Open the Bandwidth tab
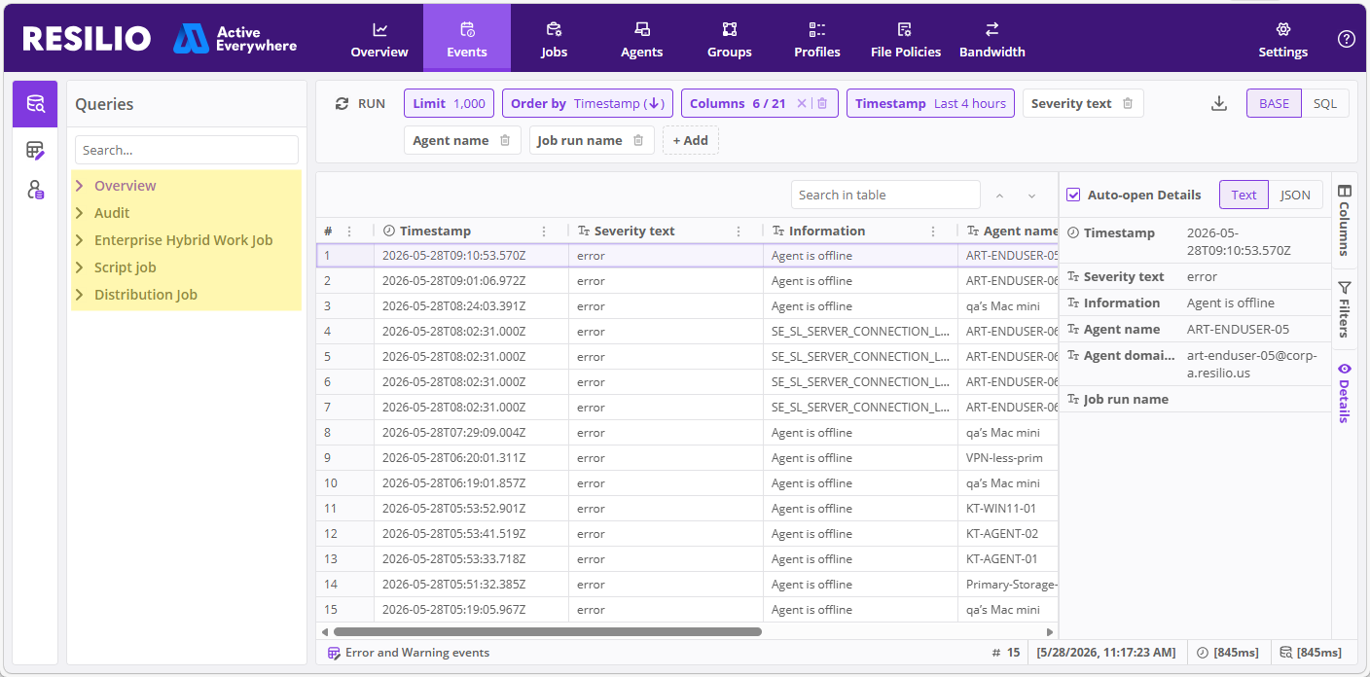Screen dimensions: 1370x677 coord(991,39)
